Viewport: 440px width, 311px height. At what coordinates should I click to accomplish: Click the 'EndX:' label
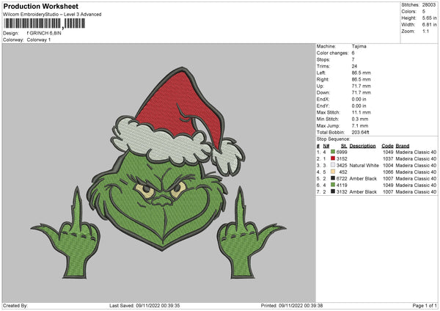click(x=323, y=99)
